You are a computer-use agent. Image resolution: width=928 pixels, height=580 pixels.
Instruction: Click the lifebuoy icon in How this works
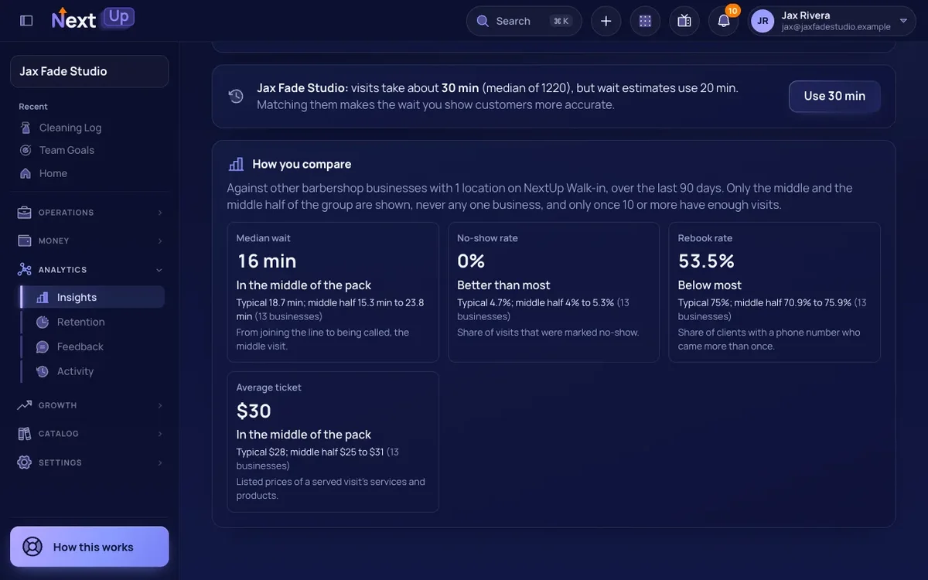pos(32,547)
